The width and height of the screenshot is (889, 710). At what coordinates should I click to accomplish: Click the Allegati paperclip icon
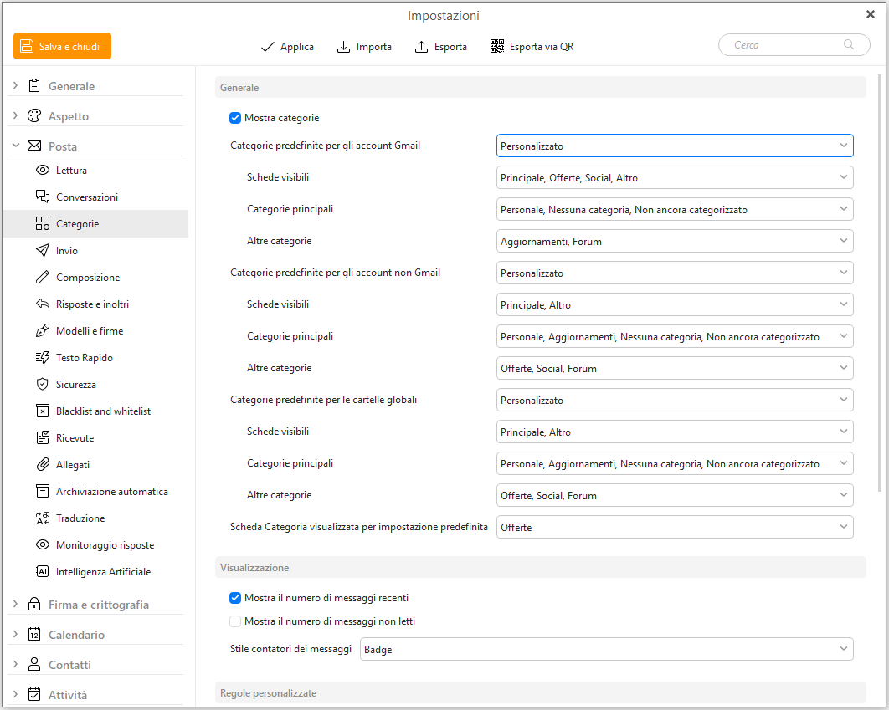43,465
